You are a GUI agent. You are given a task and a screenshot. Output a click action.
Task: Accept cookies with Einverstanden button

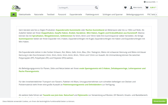159,101
